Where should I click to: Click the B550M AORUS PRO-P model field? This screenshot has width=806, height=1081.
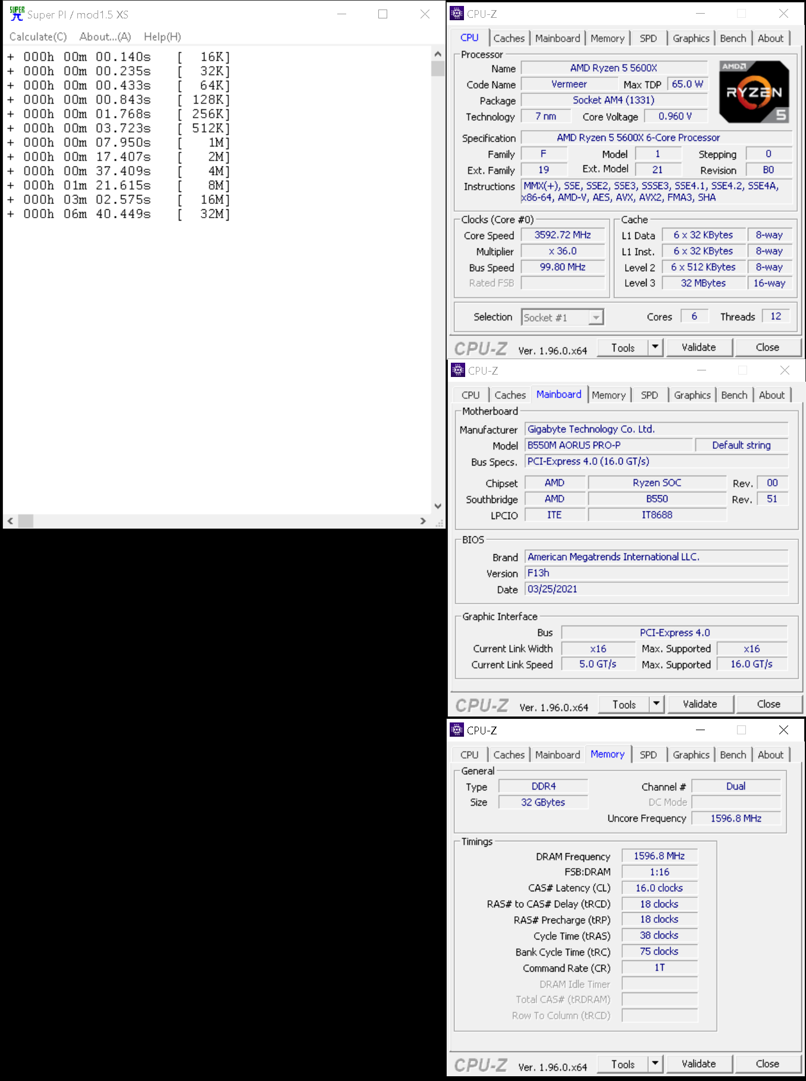(609, 445)
